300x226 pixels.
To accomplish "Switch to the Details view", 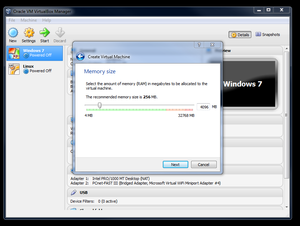I will coord(240,35).
